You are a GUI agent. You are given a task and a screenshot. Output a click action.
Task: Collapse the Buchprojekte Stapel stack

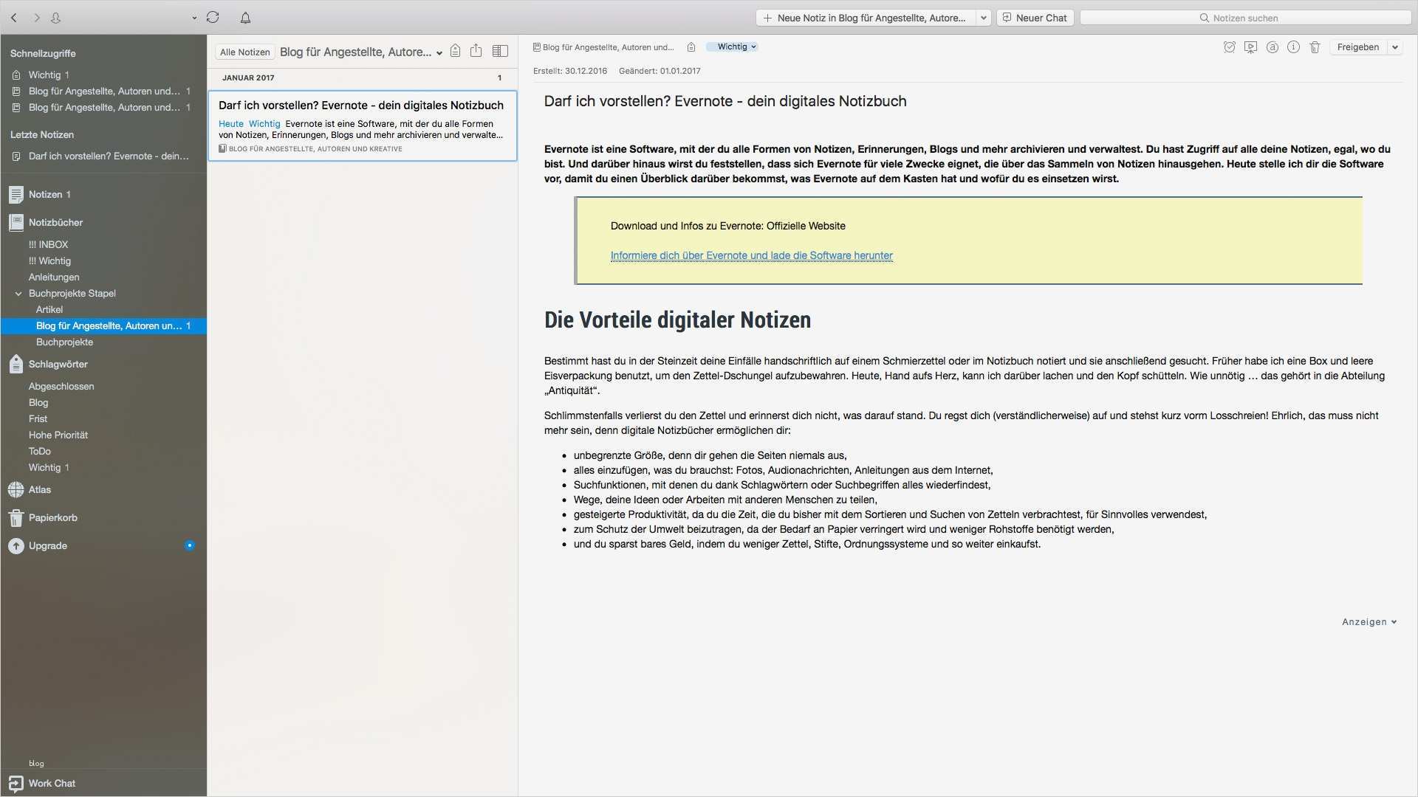[x=18, y=294]
